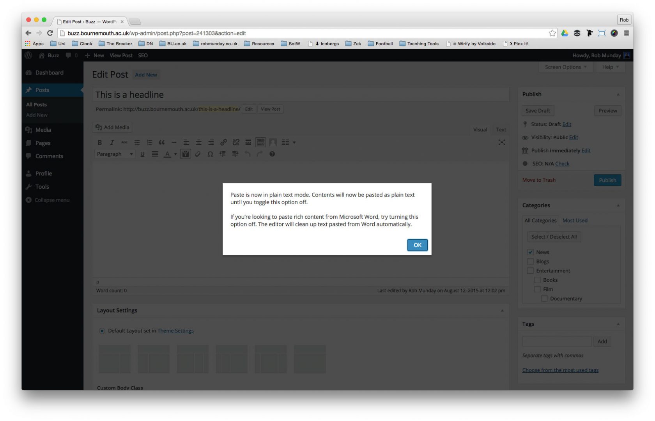Save the post as draft
Viewport: 655px width, 421px height.
pyautogui.click(x=538, y=111)
